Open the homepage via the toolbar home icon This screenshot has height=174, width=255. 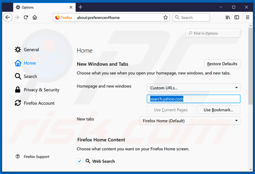pyautogui.click(x=35, y=17)
